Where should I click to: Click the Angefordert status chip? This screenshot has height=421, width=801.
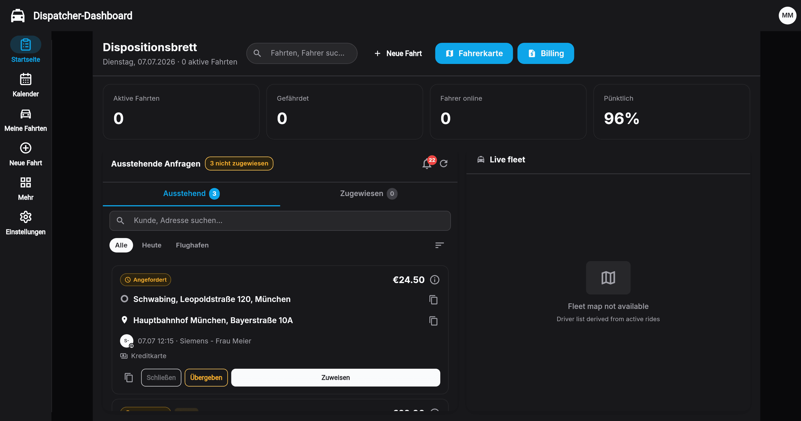(145, 280)
